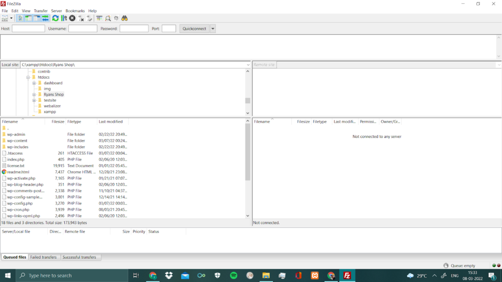Image resolution: width=502 pixels, height=282 pixels.
Task: Open the Quickconnect history dropdown
Action: [x=213, y=28]
